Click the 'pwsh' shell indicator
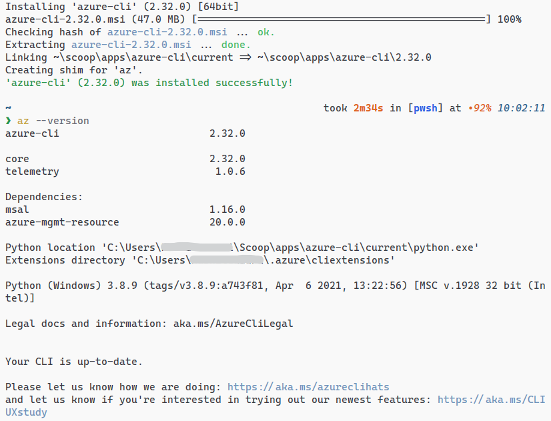The width and height of the screenshot is (551, 421). click(426, 108)
